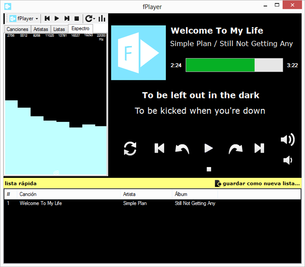
Task: Open the repeat mode dropdown in toolbar
Action: point(90,19)
